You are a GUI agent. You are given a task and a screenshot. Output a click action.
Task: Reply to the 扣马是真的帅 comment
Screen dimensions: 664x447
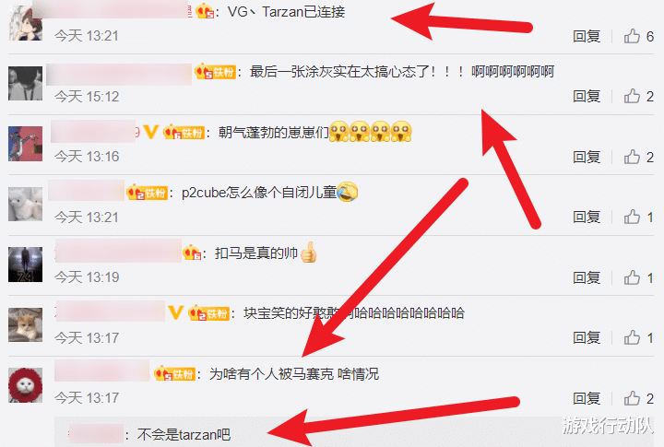click(587, 278)
